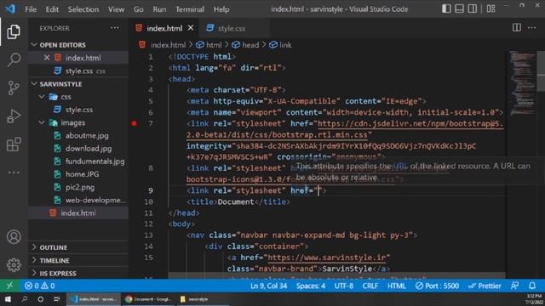Close the index.html editor tab
Viewport: 545px width, 306px height.
click(x=191, y=28)
